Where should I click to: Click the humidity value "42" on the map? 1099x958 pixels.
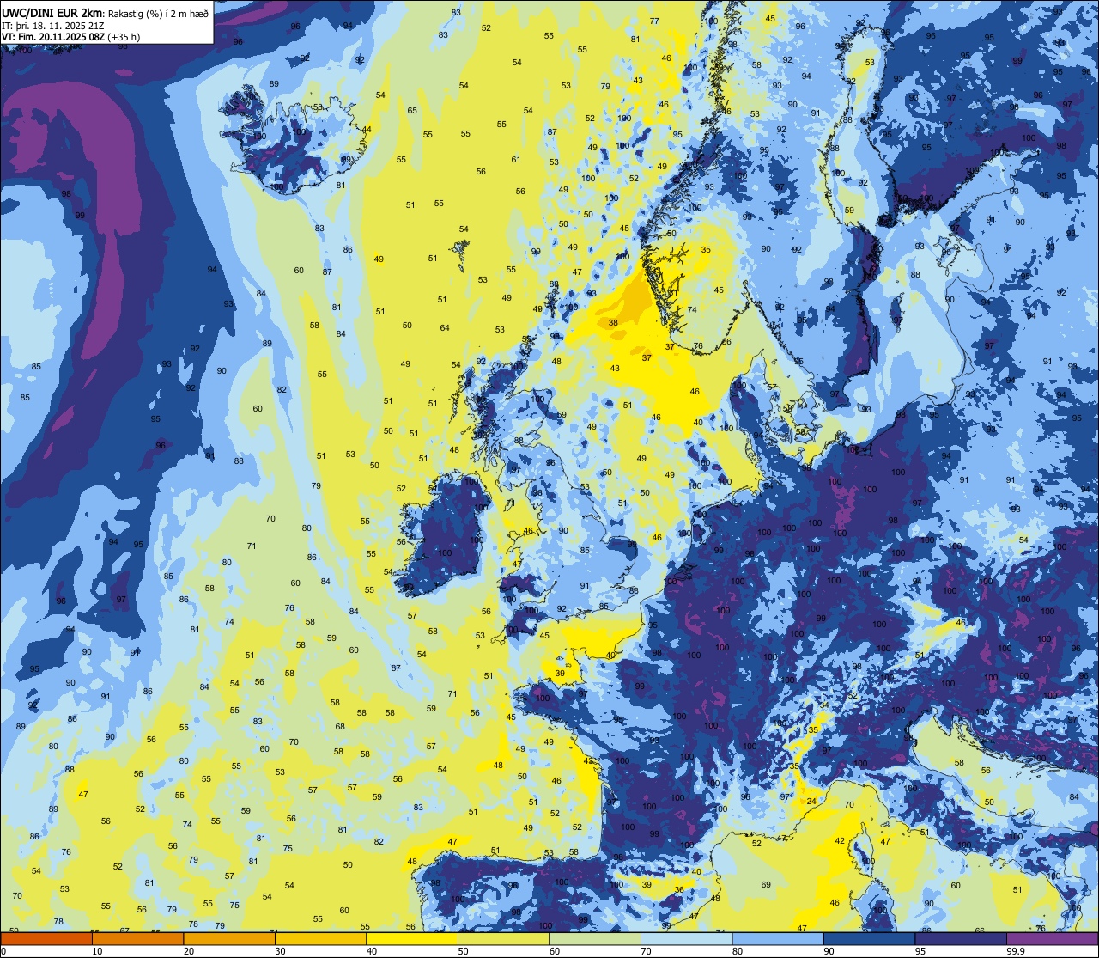840,840
